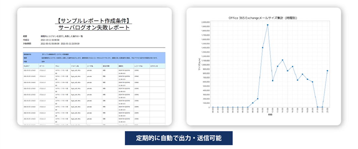Click the 時間 X-axis label
This screenshot has width=358, height=149.
point(270,115)
